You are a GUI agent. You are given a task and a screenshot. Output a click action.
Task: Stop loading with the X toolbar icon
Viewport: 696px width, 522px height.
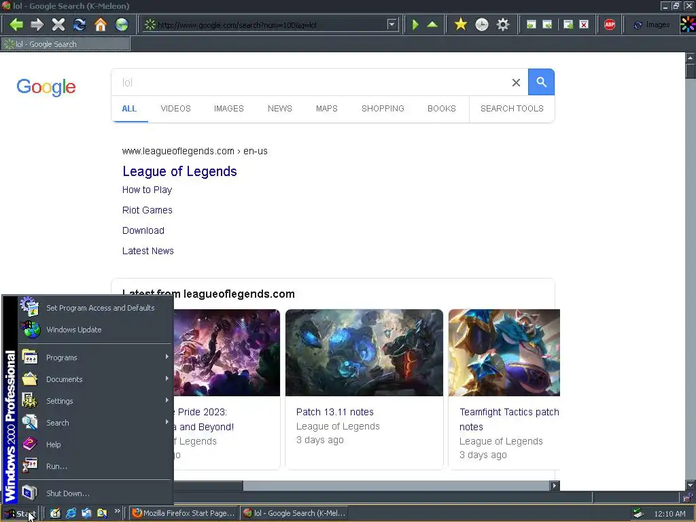click(x=58, y=24)
